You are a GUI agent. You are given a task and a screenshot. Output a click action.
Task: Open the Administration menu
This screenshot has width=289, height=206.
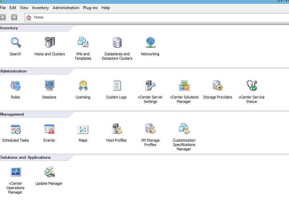[x=66, y=8]
